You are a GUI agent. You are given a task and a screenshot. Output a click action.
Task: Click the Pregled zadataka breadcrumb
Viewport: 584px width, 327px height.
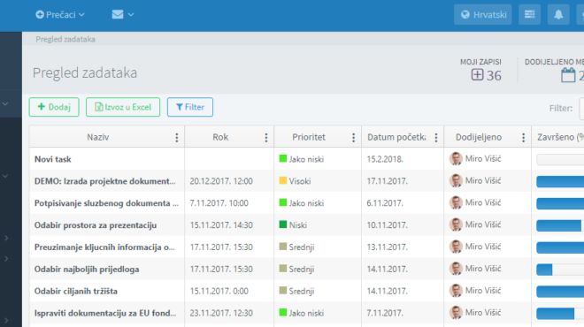point(65,39)
